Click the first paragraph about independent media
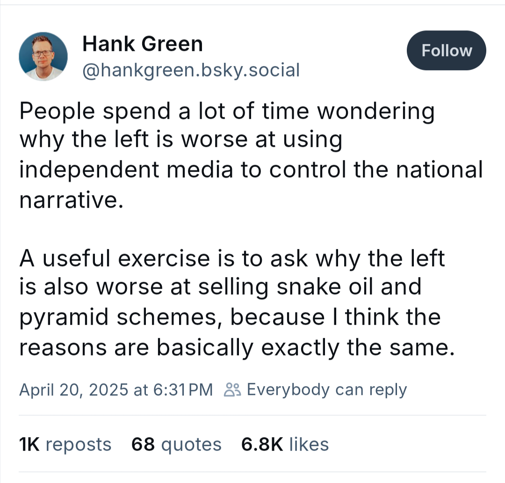The height and width of the screenshot is (483, 505). (x=251, y=155)
